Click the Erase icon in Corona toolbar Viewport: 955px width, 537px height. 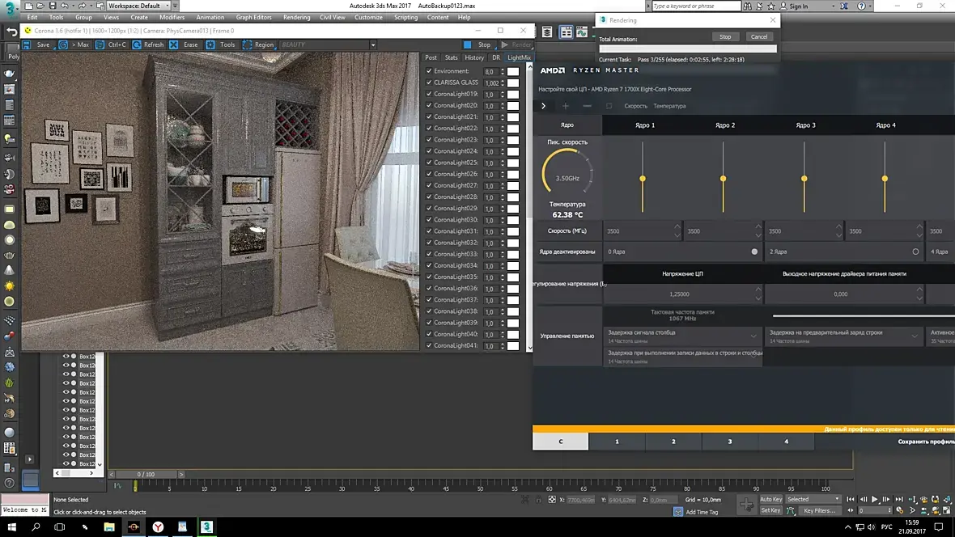pyautogui.click(x=173, y=44)
